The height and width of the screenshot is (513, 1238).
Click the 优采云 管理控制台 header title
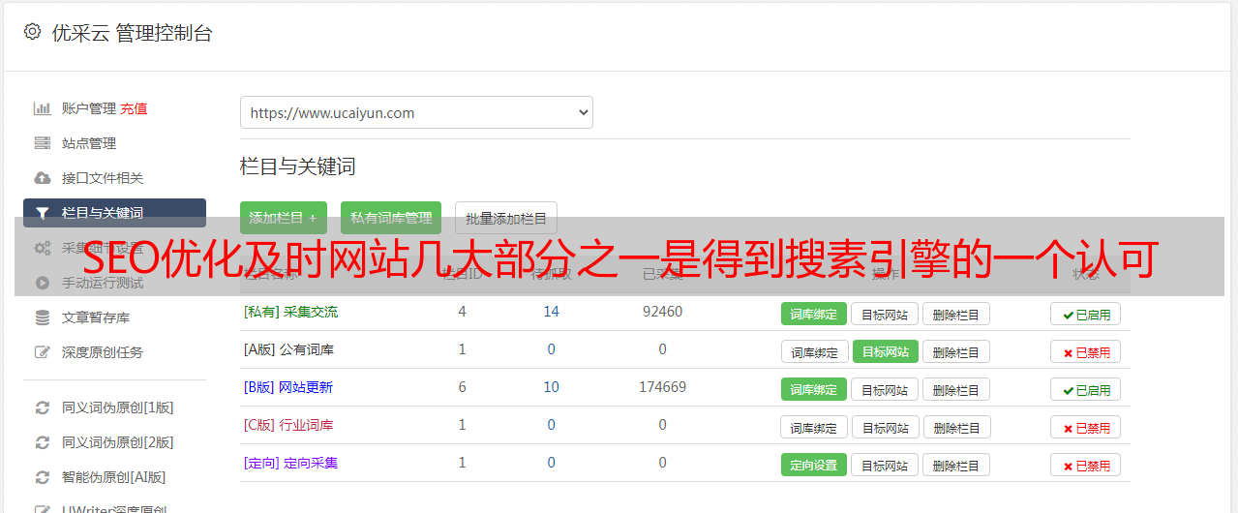tap(132, 33)
